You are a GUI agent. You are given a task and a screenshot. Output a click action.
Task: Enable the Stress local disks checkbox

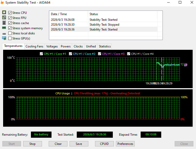[x=10, y=33]
